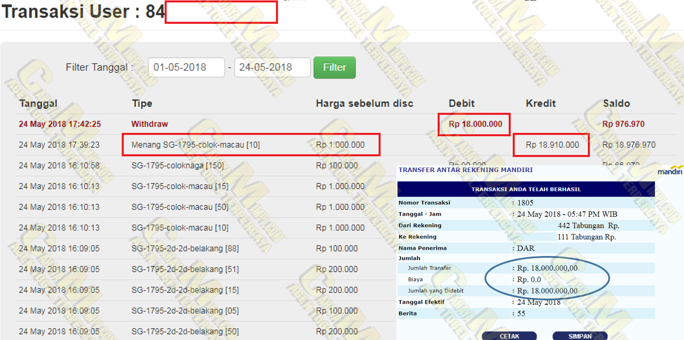
Task: Select the Withdraw transaction row
Action: [150, 124]
